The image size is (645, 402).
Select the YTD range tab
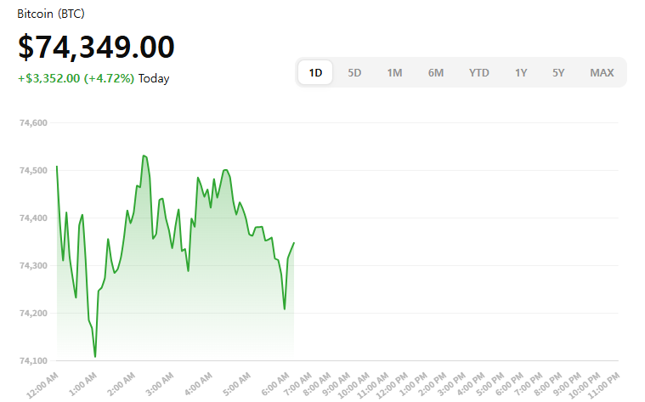click(x=478, y=72)
